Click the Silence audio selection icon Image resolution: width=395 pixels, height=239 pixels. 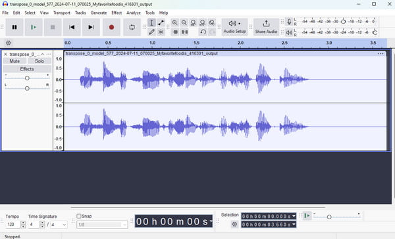click(x=184, y=32)
